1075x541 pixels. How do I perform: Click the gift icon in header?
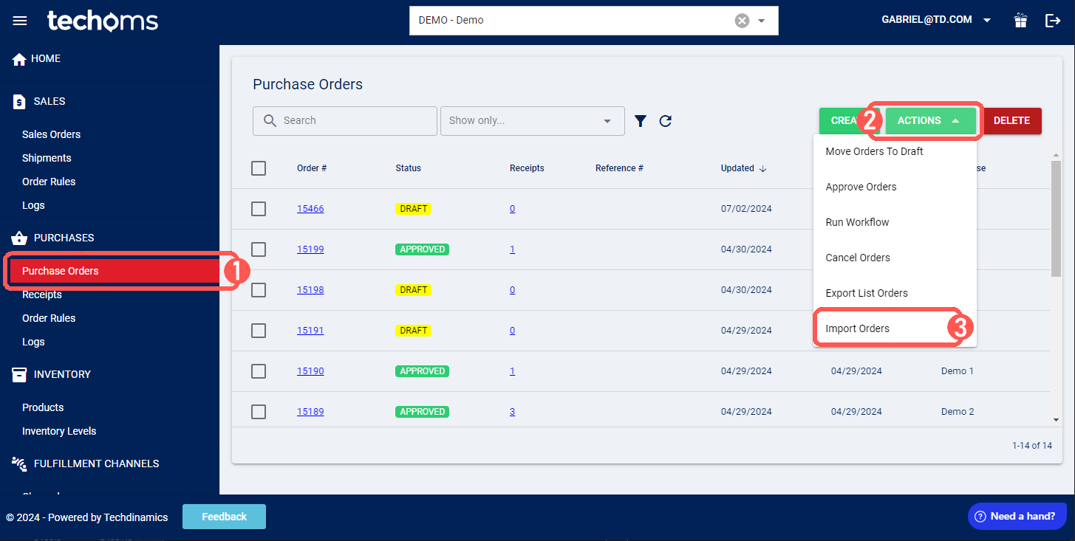tap(1020, 21)
